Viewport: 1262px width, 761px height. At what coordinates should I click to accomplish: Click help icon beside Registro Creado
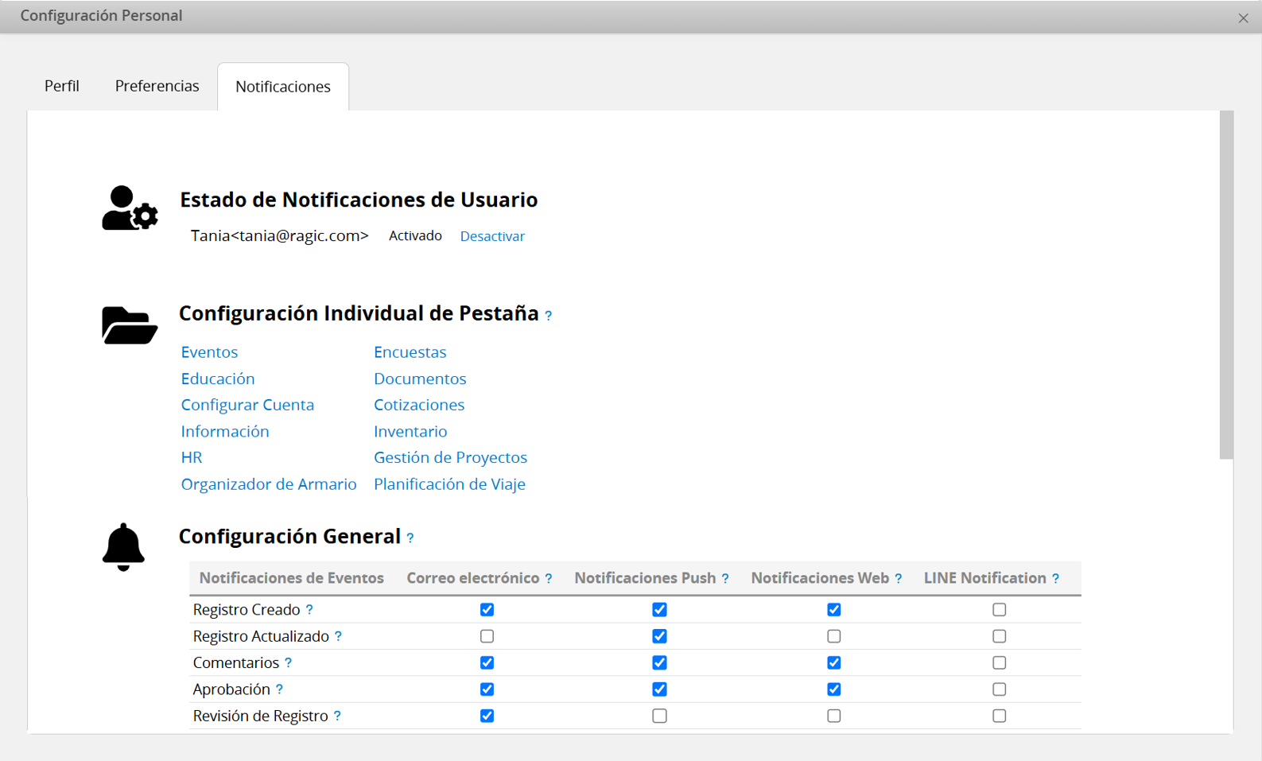click(309, 610)
